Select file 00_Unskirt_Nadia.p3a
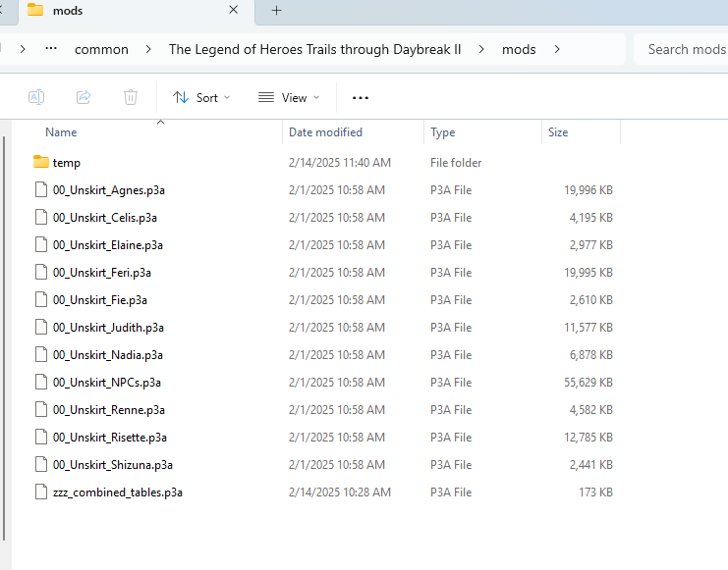The image size is (728, 570). [108, 355]
